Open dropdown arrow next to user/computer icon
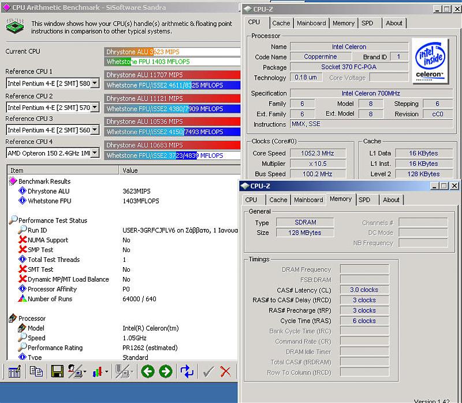The image size is (462, 403). pyautogui.click(x=85, y=372)
